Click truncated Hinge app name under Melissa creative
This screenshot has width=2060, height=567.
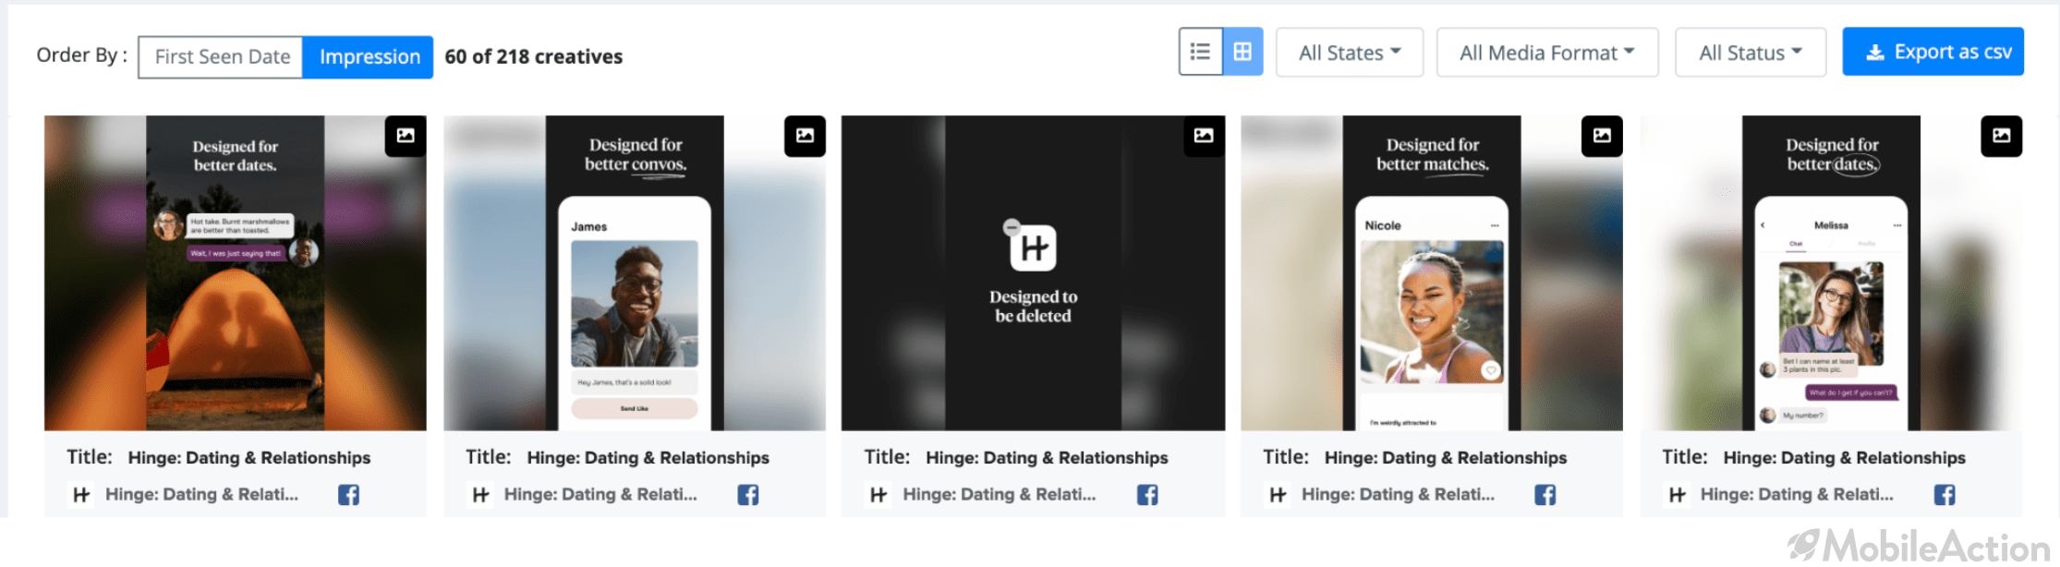1797,495
